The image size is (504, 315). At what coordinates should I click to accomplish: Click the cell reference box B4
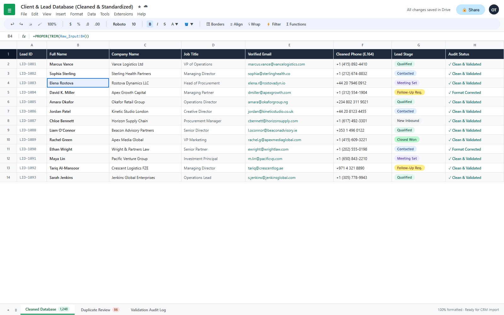click(10, 36)
